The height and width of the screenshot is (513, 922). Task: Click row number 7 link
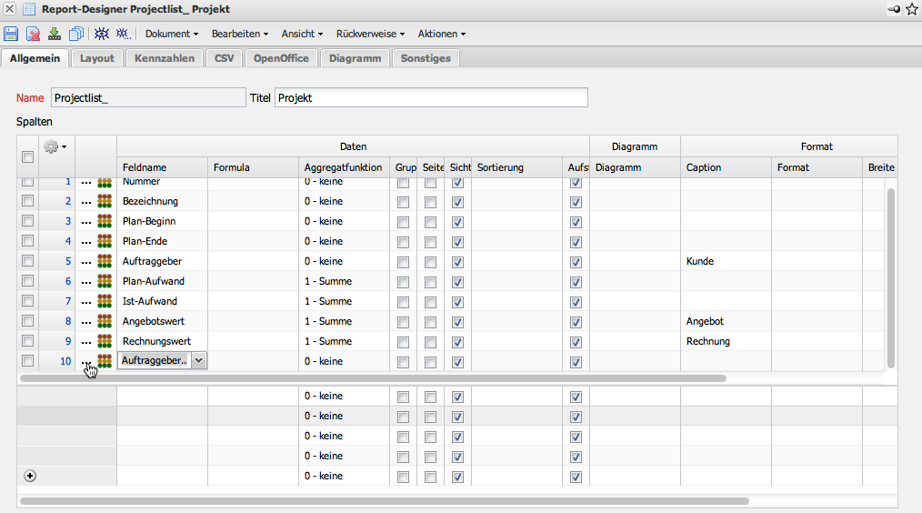(x=67, y=301)
